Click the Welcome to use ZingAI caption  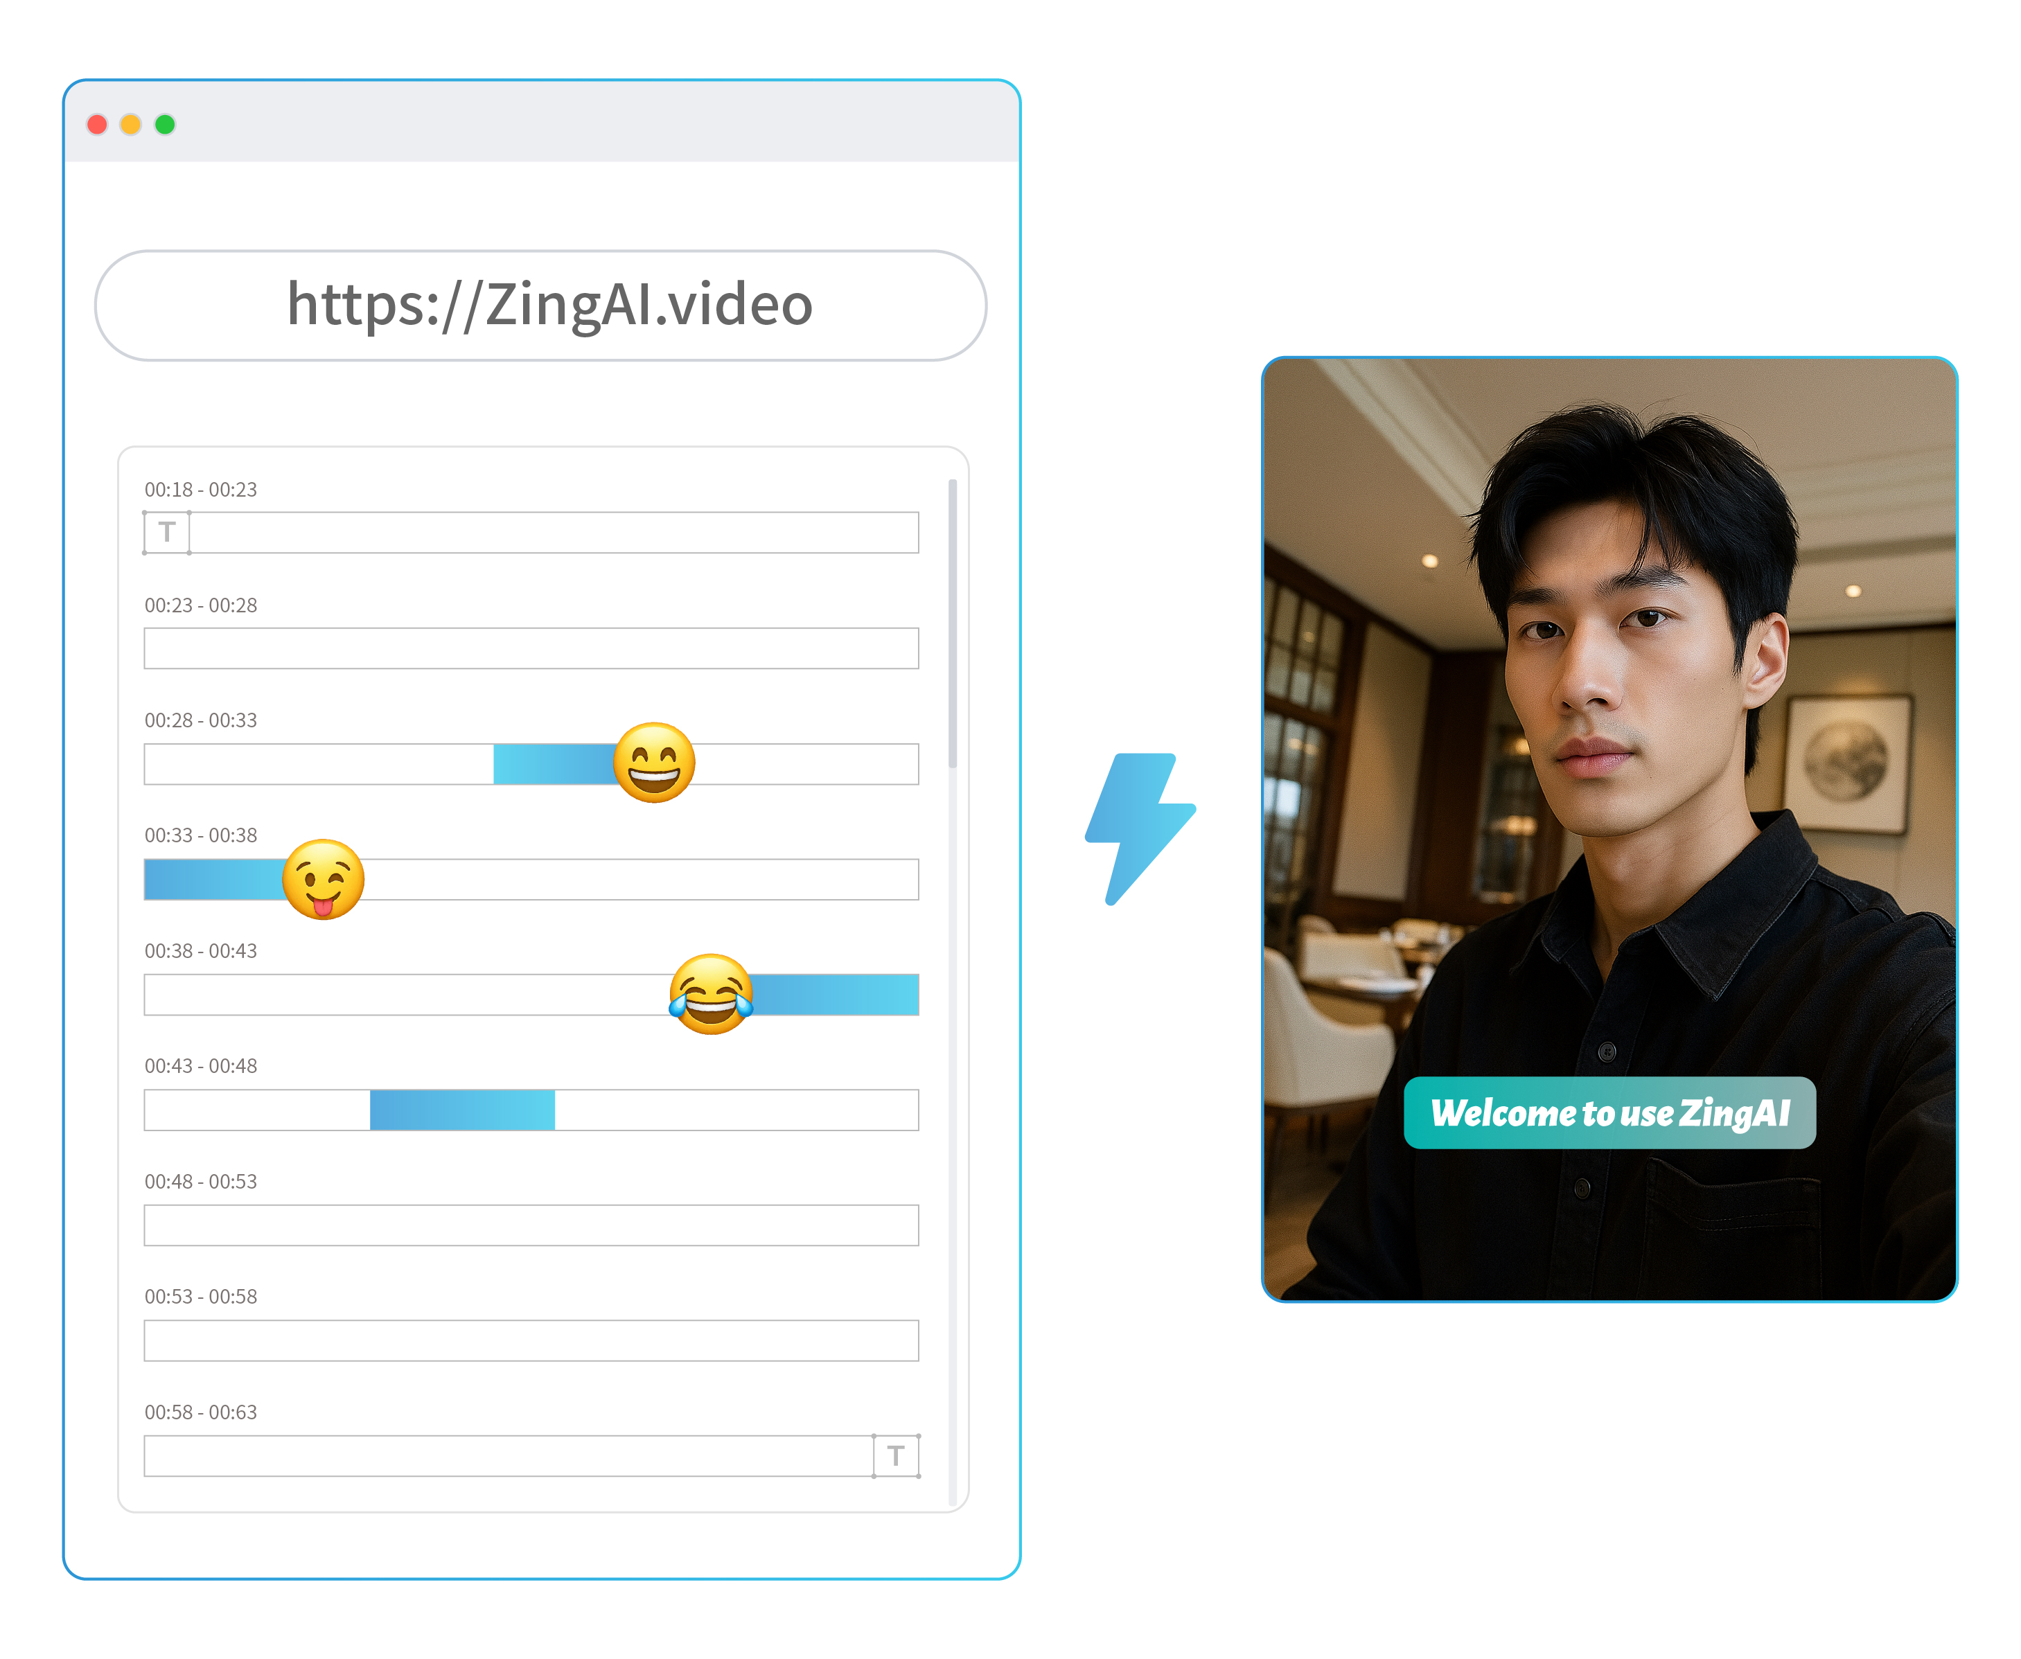pos(1609,1112)
